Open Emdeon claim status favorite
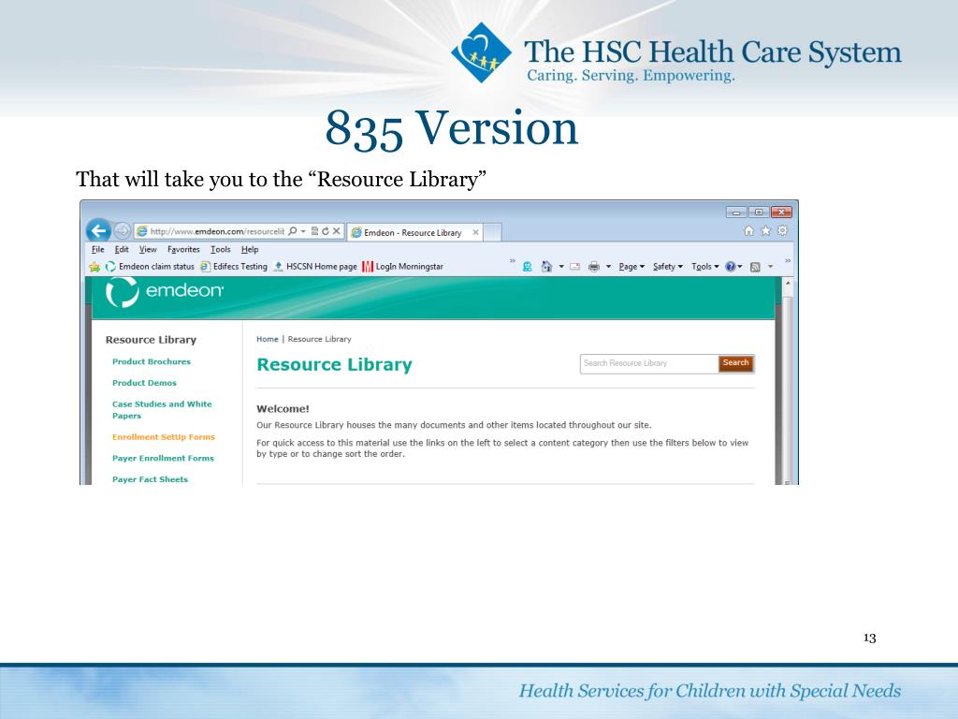 pyautogui.click(x=151, y=267)
